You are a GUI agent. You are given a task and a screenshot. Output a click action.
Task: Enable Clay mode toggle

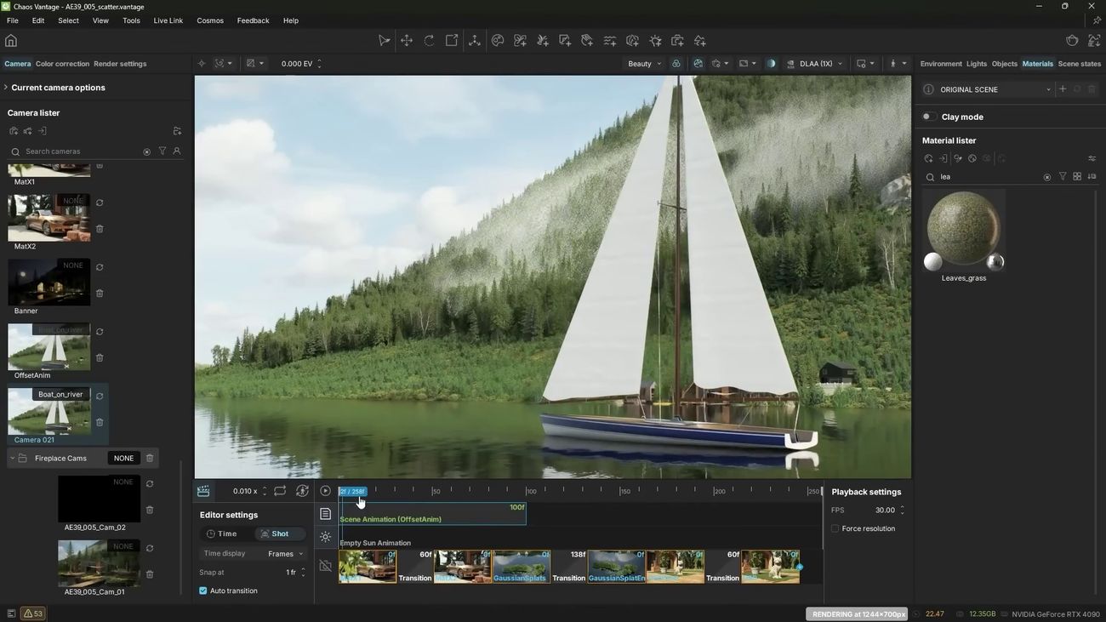click(x=929, y=117)
